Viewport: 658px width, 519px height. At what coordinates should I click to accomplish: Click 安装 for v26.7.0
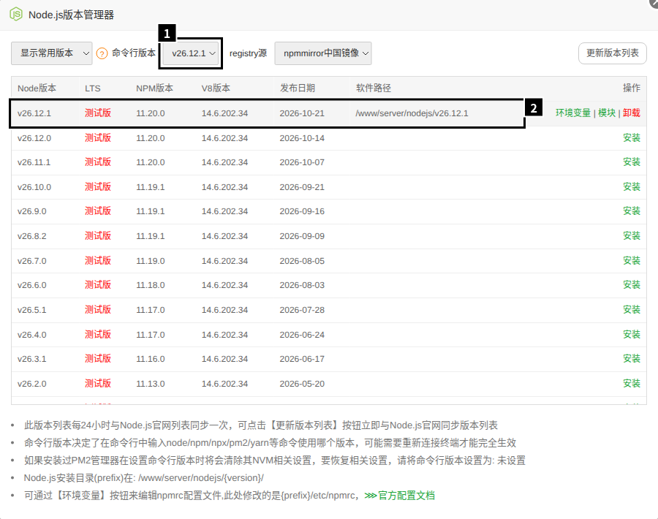pos(632,260)
